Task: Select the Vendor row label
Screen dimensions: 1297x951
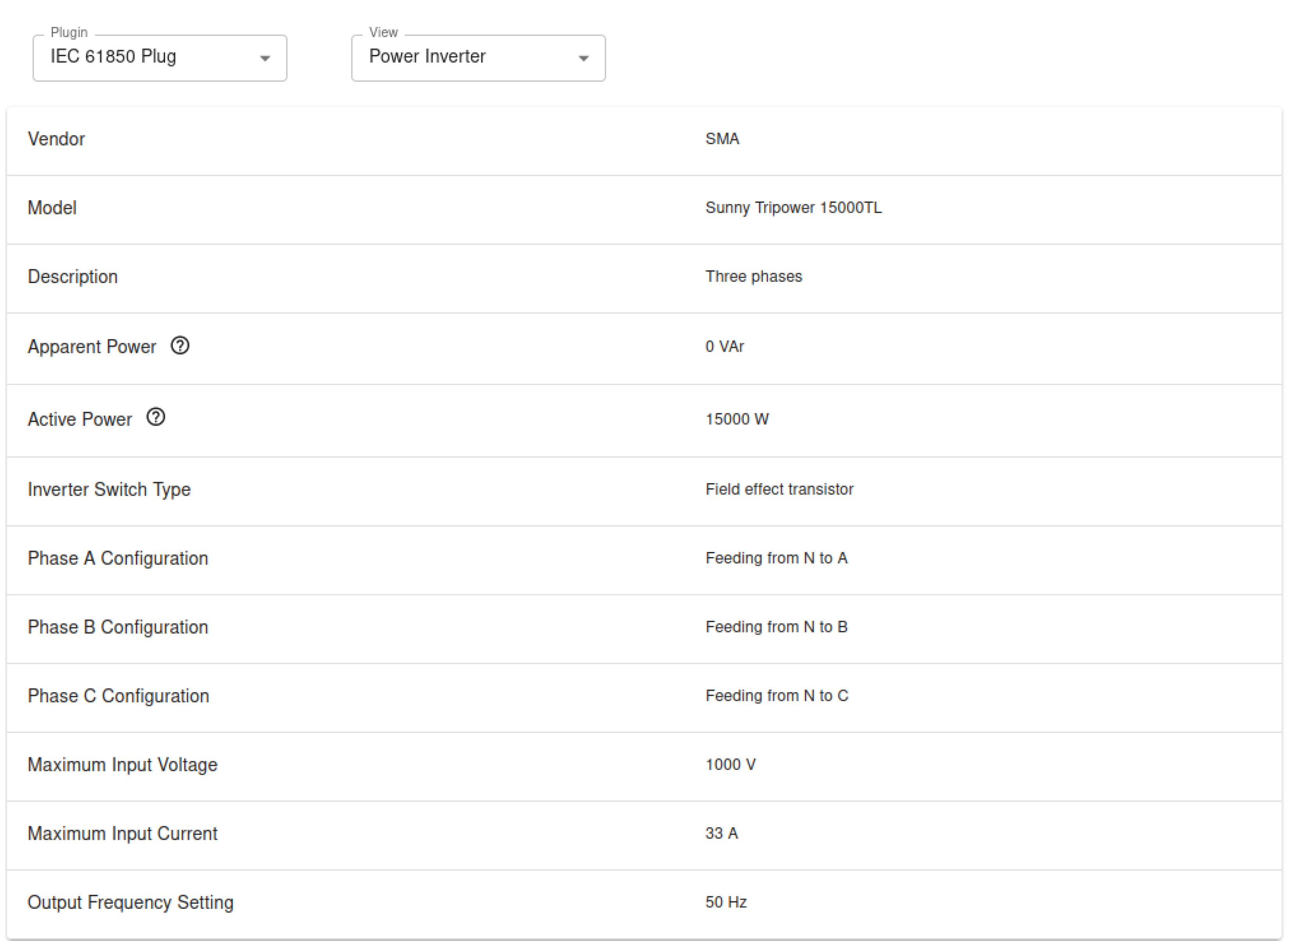Action: 56,139
